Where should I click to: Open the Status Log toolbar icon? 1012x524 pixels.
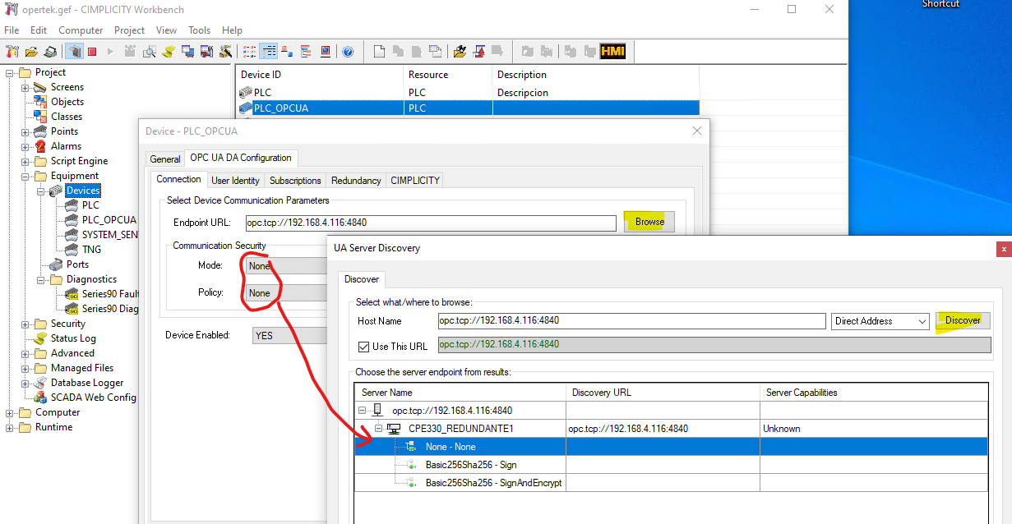click(x=169, y=51)
